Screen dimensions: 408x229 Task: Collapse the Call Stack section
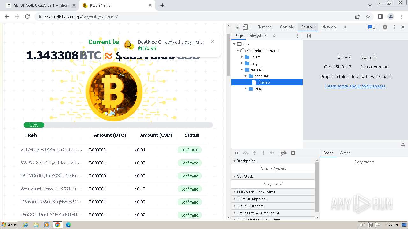[273, 177]
